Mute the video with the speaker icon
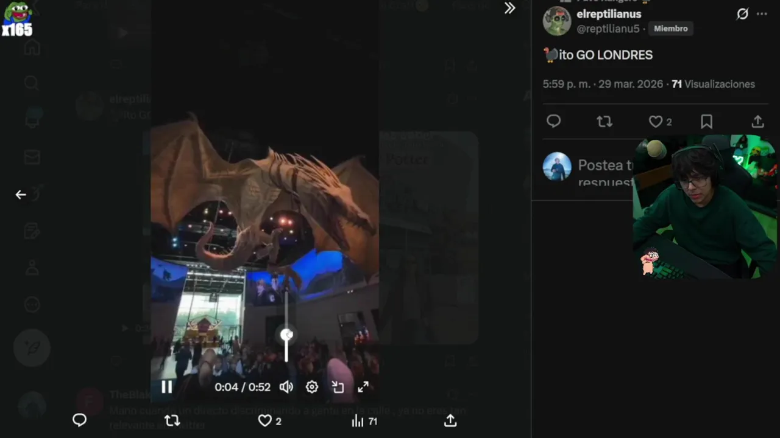 (x=286, y=387)
